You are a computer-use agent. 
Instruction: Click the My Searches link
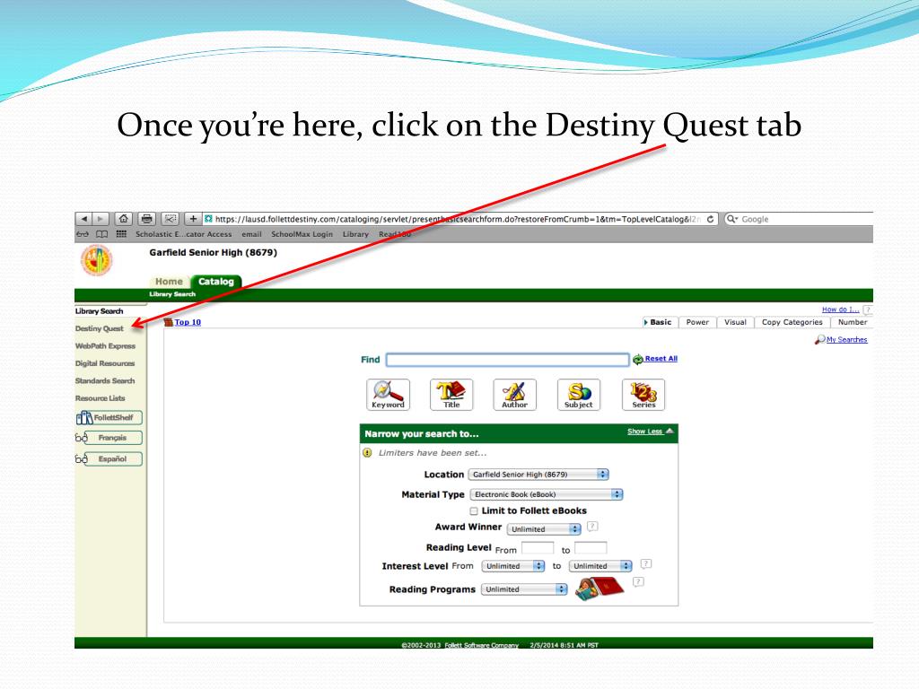pyautogui.click(x=847, y=340)
